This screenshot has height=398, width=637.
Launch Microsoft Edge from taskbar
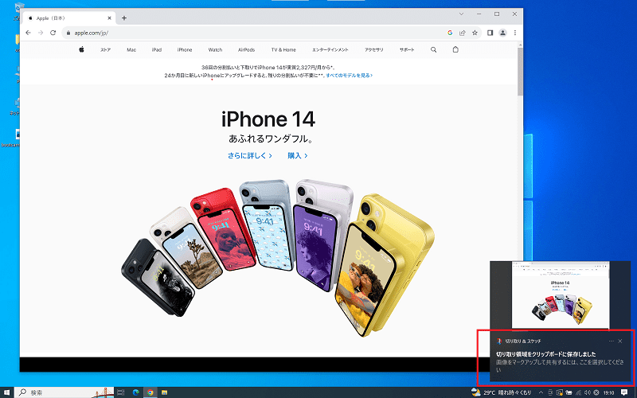coord(135,392)
